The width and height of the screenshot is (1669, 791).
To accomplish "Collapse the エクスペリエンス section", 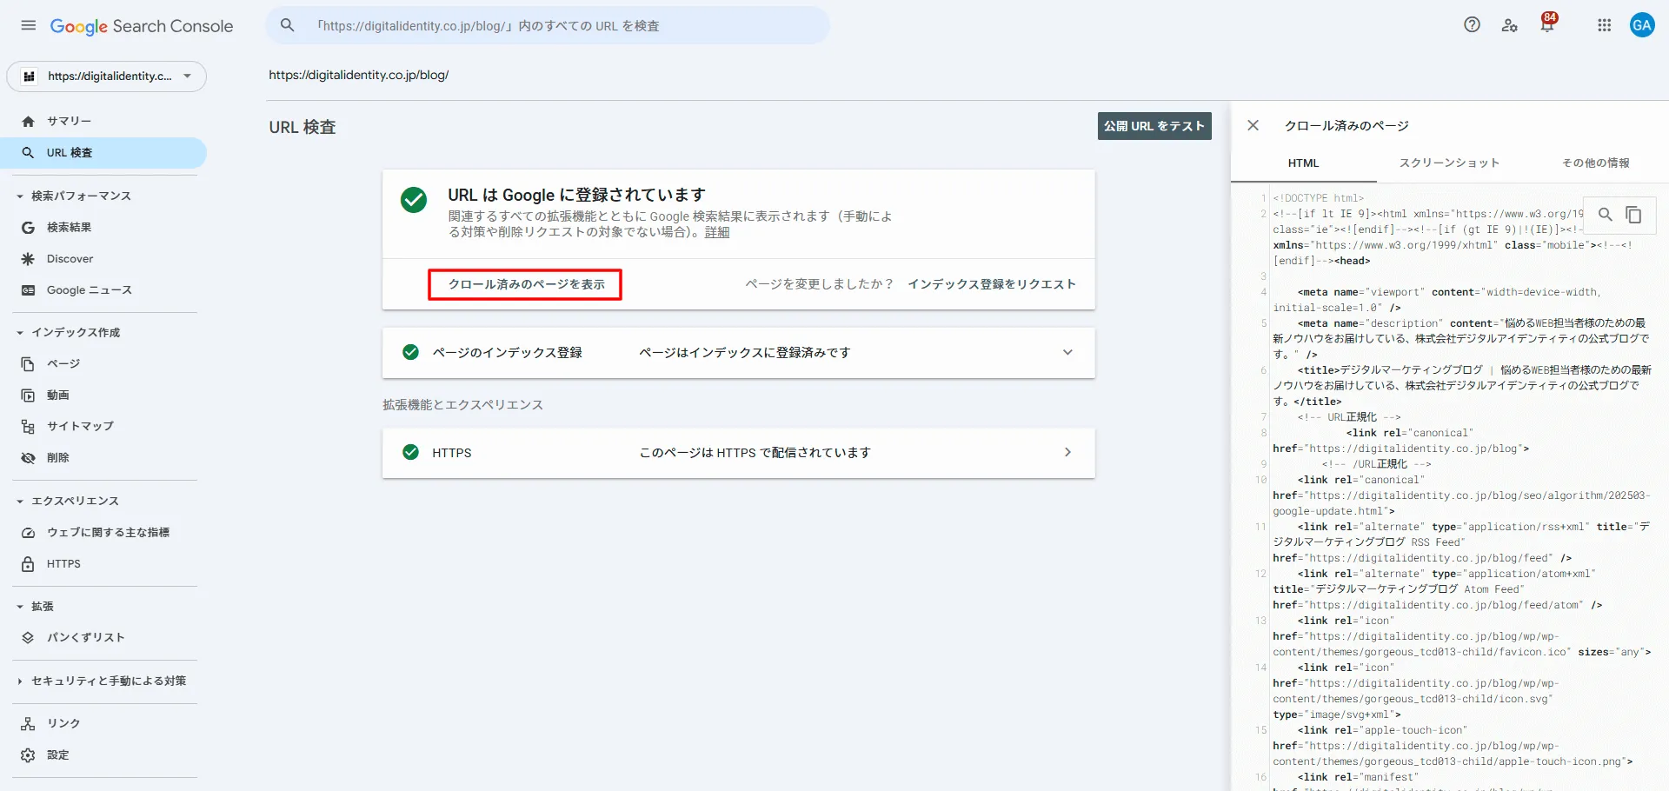I will (x=20, y=502).
